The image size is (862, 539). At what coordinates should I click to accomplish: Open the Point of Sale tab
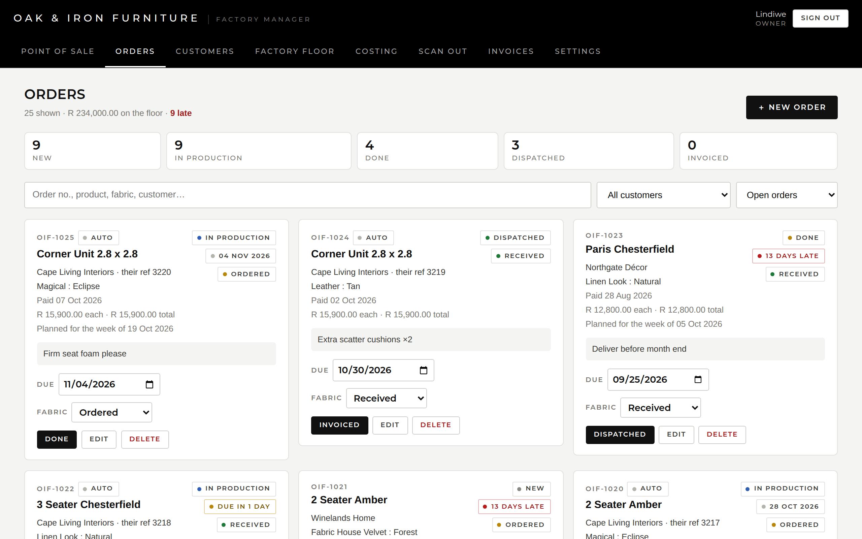click(58, 51)
